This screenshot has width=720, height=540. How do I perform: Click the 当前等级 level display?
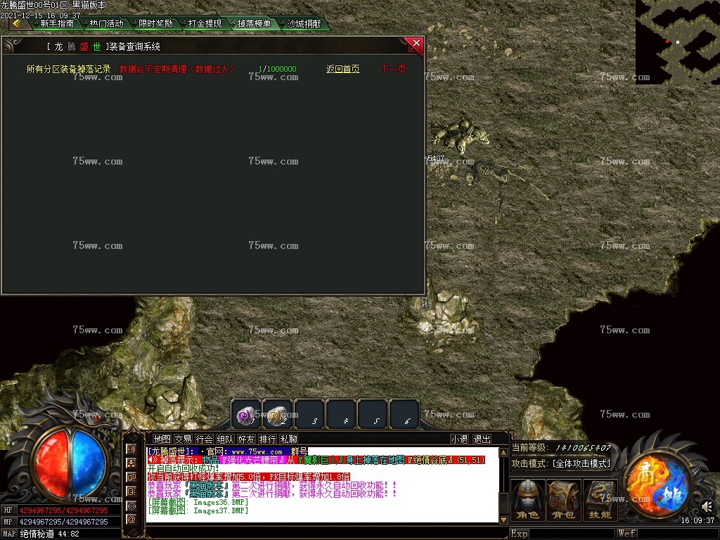coord(561,447)
